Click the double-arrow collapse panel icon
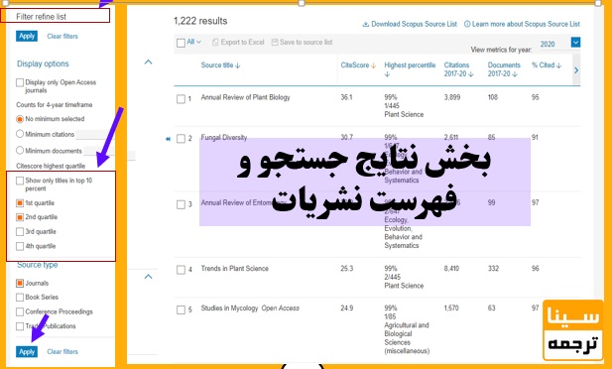Image resolution: width=612 pixels, height=369 pixels. [x=168, y=139]
